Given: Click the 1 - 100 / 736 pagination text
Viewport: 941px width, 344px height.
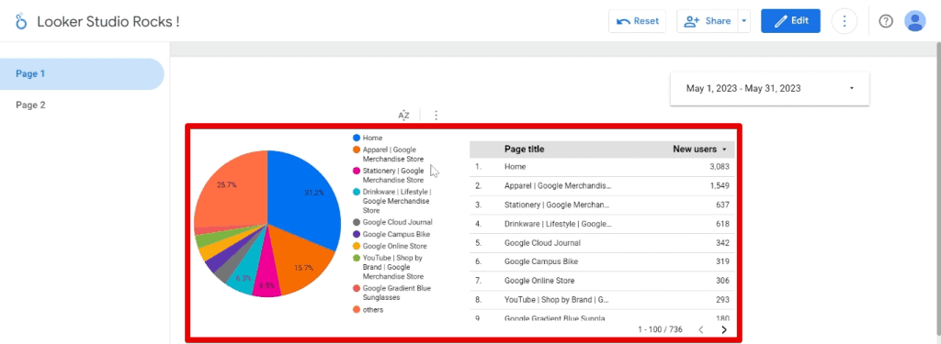Looking at the screenshot, I should pyautogui.click(x=660, y=329).
